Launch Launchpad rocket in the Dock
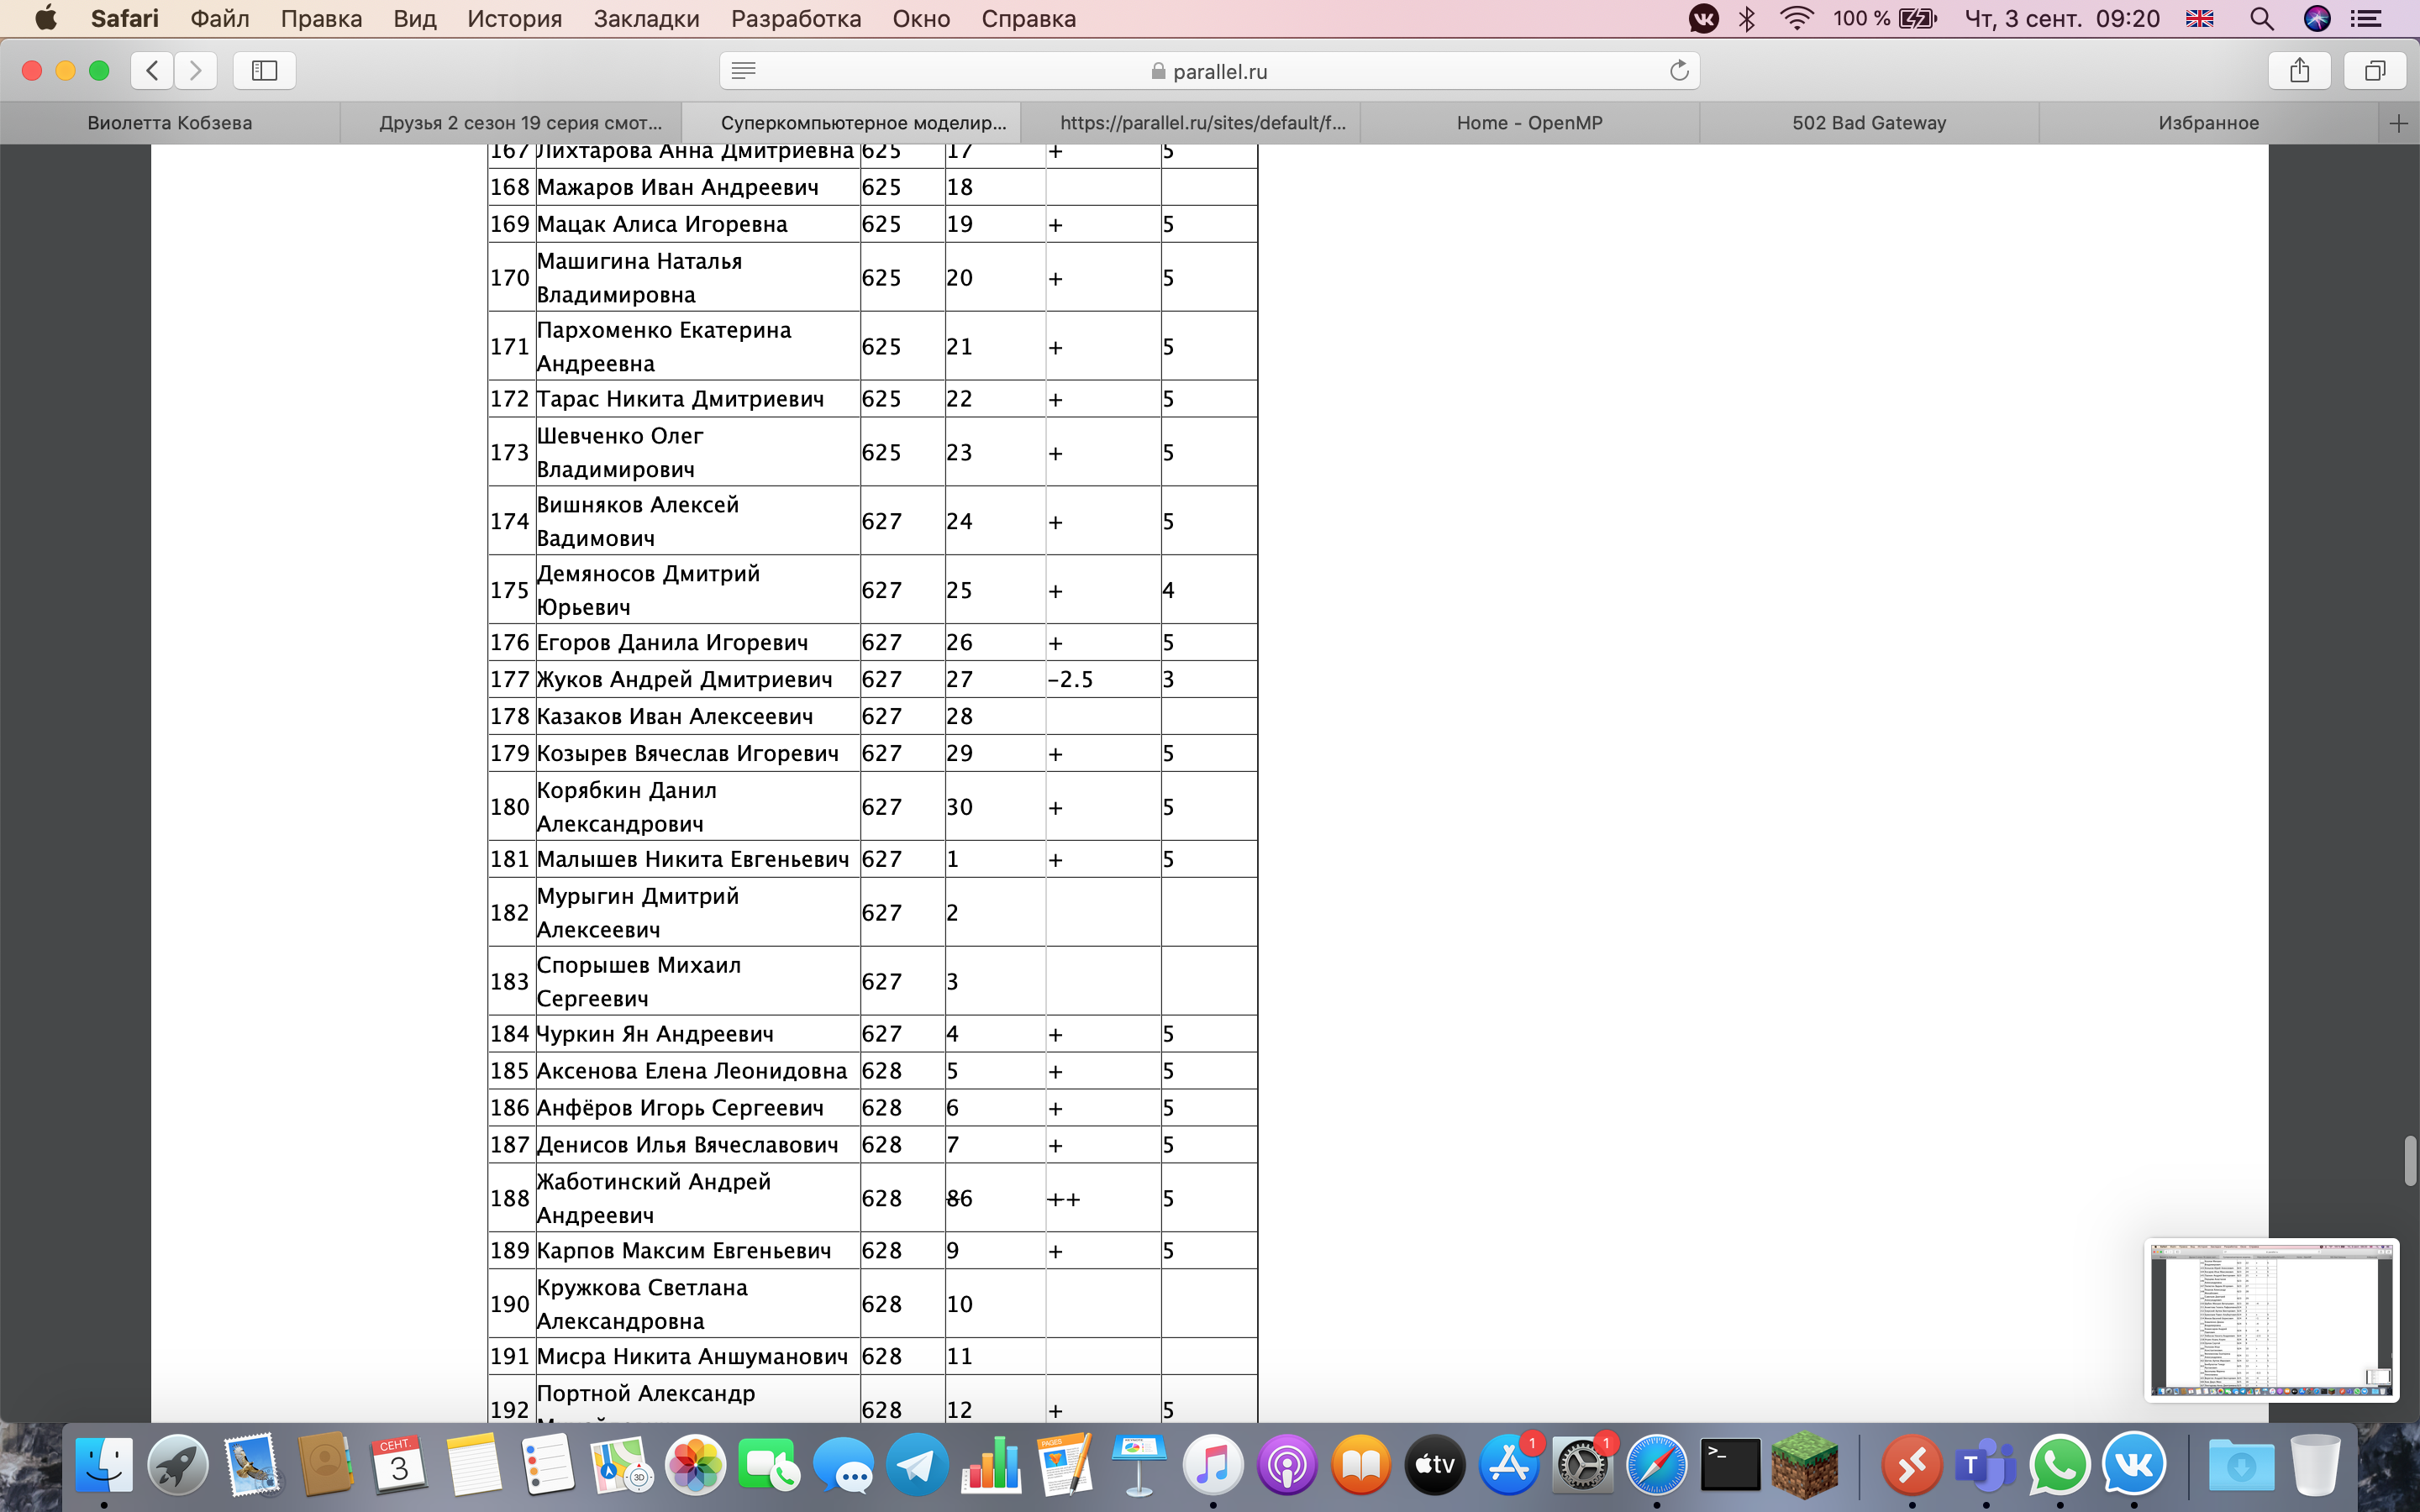Image resolution: width=2420 pixels, height=1512 pixels. (178, 1465)
